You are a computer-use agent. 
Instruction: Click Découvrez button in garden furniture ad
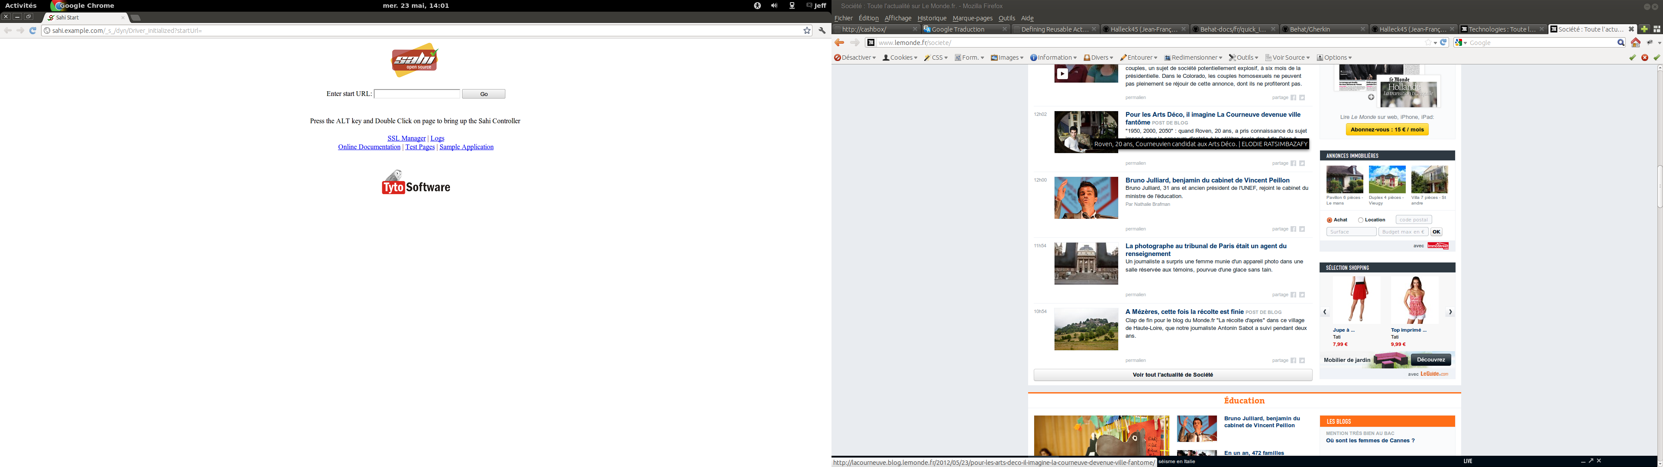(1430, 360)
